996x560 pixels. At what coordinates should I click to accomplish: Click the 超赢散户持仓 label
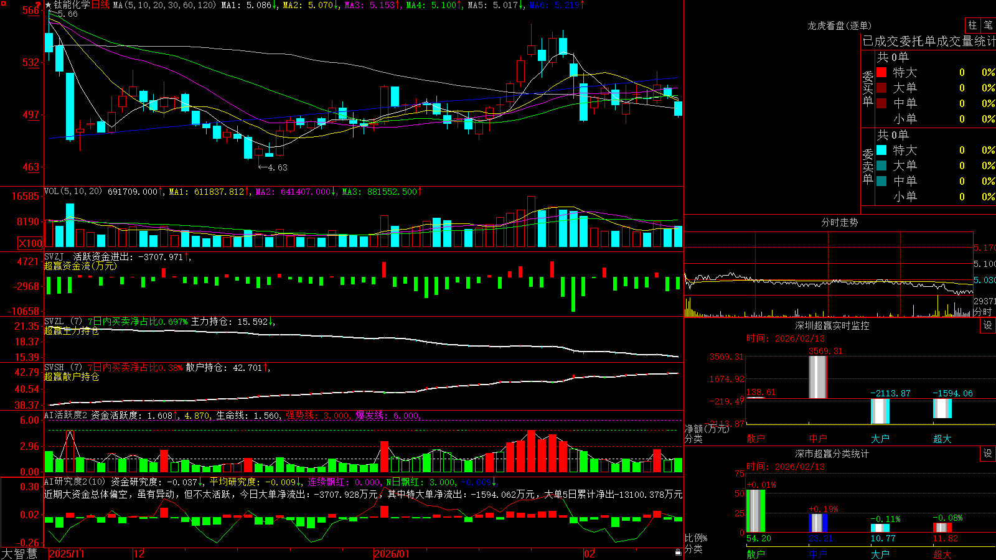click(x=72, y=376)
